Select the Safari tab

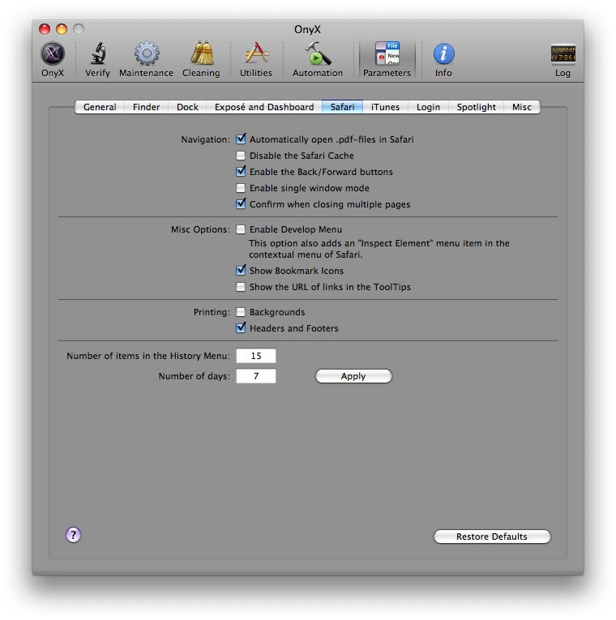pyautogui.click(x=342, y=107)
